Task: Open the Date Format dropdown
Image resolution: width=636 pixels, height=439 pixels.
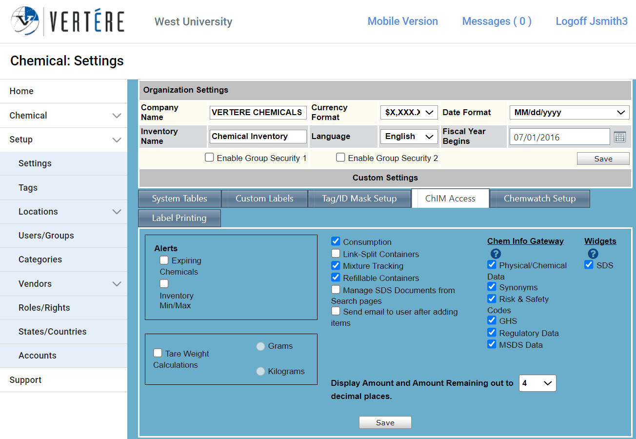Action: (x=569, y=113)
